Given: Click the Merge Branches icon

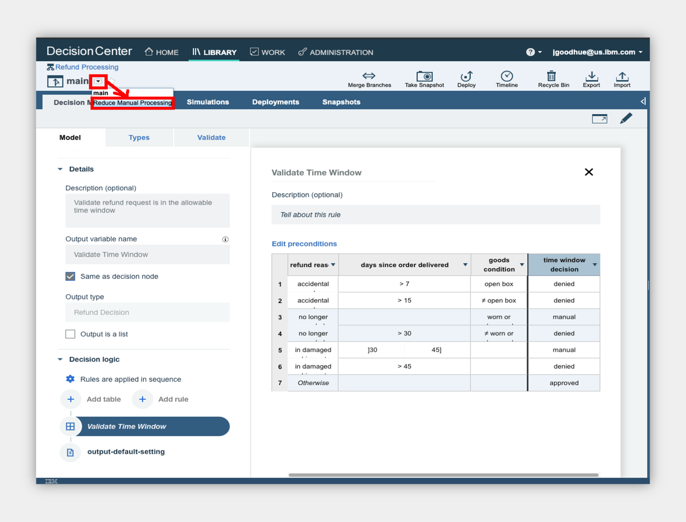Looking at the screenshot, I should point(369,76).
